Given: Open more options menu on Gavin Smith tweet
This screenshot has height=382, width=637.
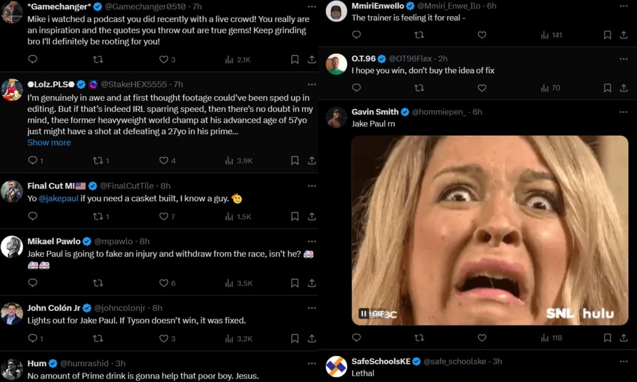Looking at the screenshot, I should point(623,112).
